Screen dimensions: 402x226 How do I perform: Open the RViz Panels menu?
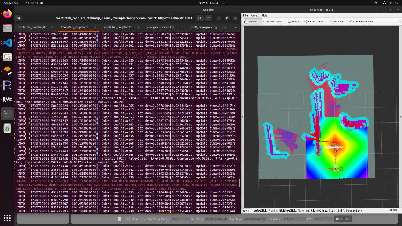point(254,15)
